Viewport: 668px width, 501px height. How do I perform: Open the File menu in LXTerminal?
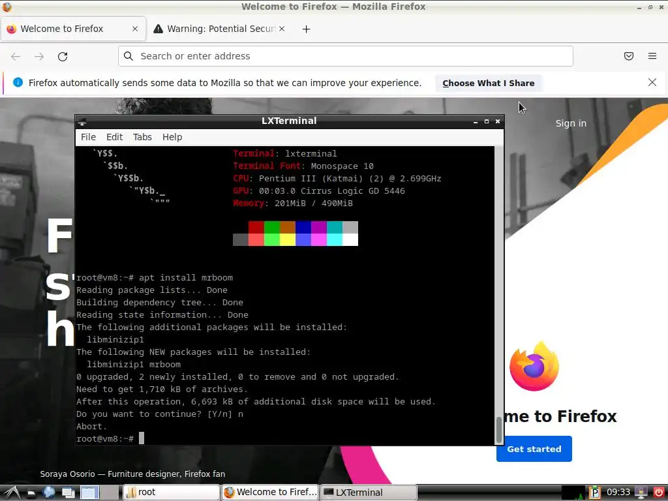coord(88,137)
